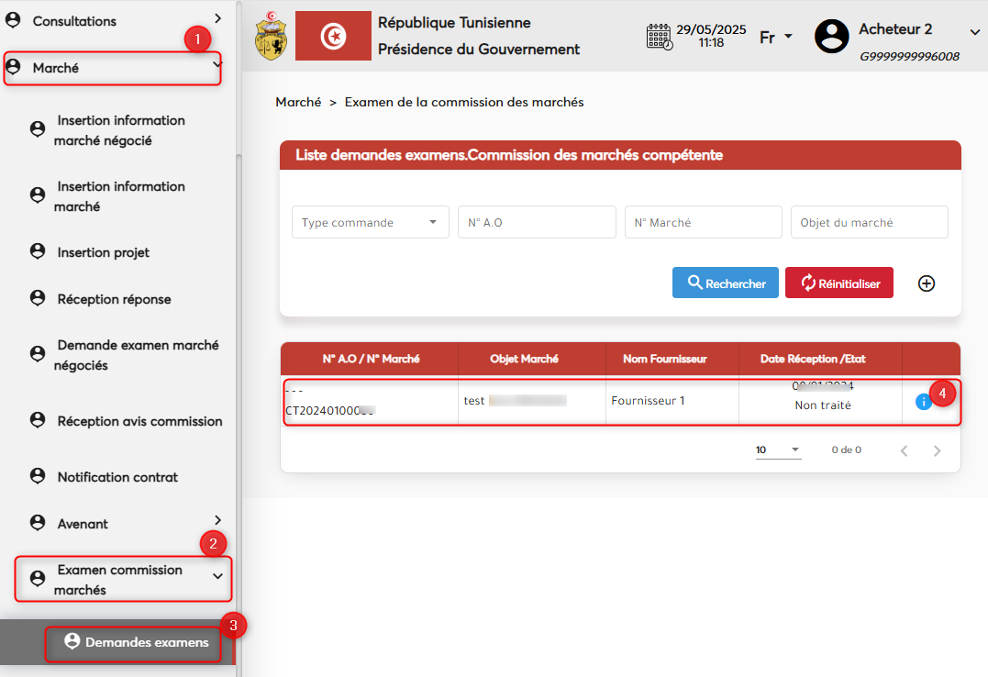Open Insertion projet menu item
The image size is (988, 677).
tap(103, 252)
